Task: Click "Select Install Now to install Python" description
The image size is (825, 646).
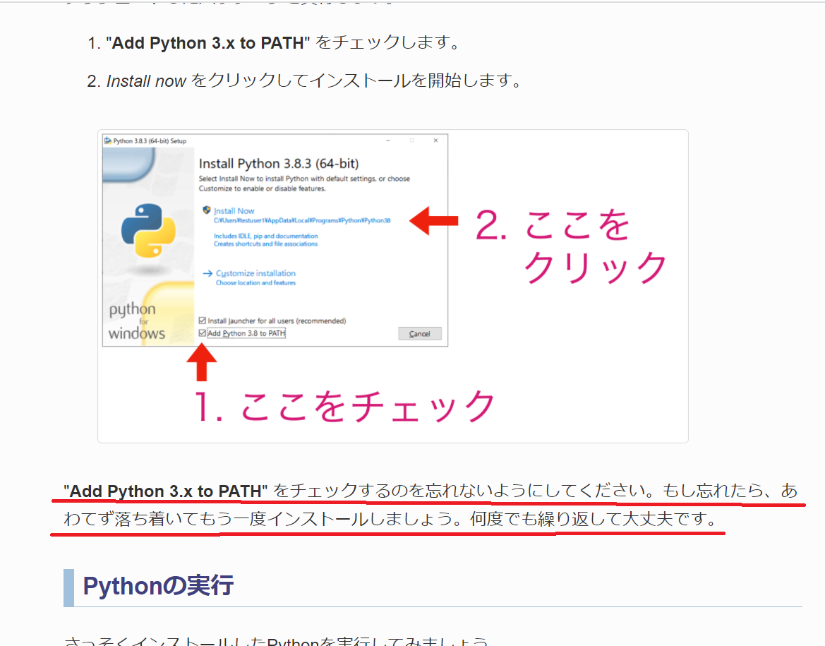Action: tap(304, 184)
